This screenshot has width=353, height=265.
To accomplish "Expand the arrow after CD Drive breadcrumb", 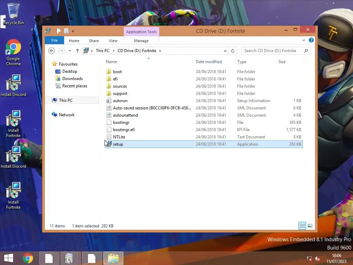I will [x=160, y=51].
